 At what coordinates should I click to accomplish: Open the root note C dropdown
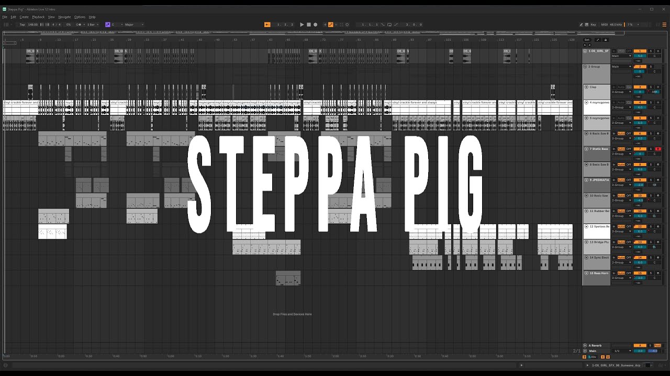tap(117, 25)
